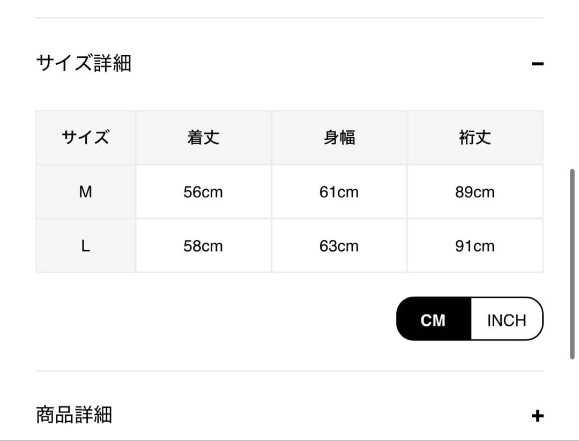Click the 63cm body width cell
579x441 pixels.
(x=339, y=246)
